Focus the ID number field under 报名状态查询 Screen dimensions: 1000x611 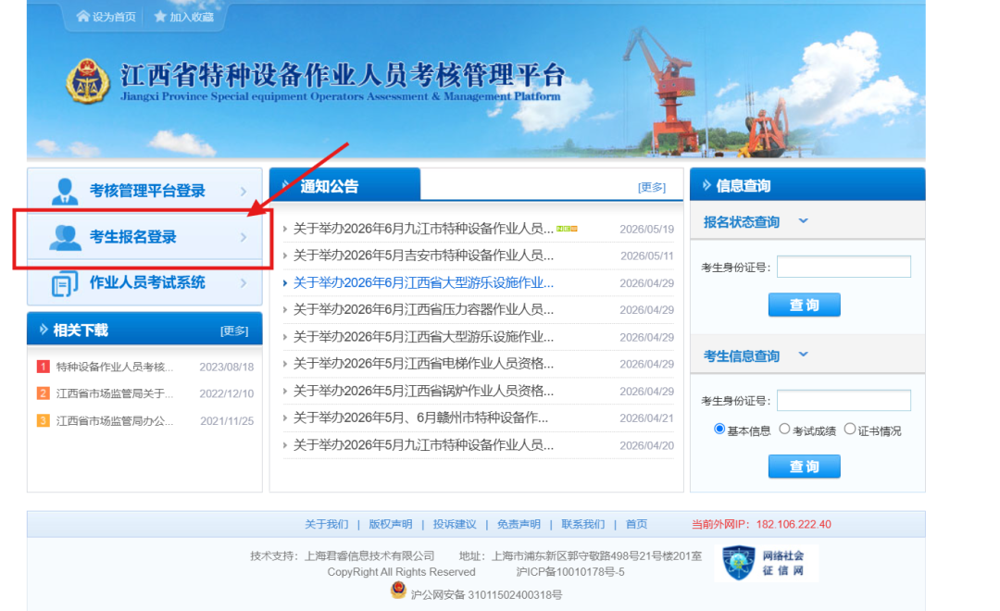click(844, 267)
